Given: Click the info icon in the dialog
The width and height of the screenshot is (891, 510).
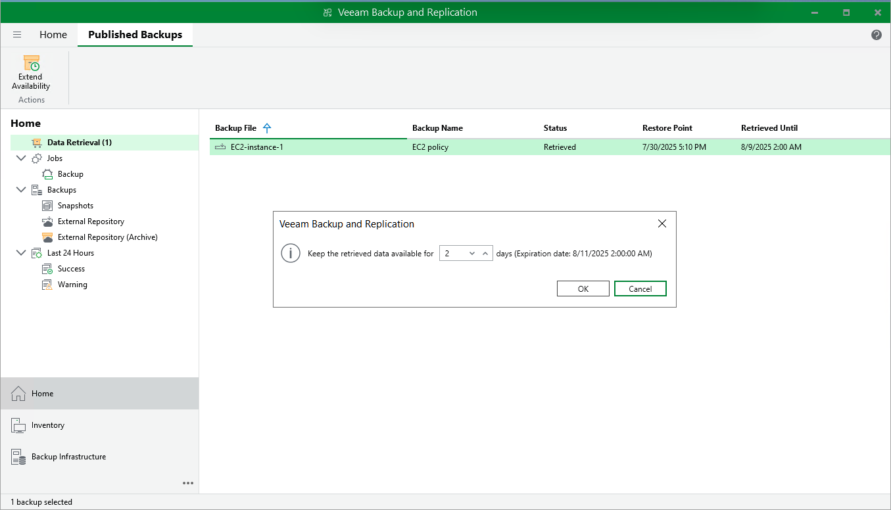Looking at the screenshot, I should click(x=291, y=253).
